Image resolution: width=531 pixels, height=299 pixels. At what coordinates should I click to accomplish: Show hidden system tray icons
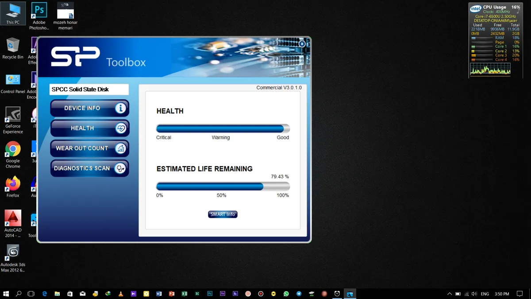(x=450, y=294)
